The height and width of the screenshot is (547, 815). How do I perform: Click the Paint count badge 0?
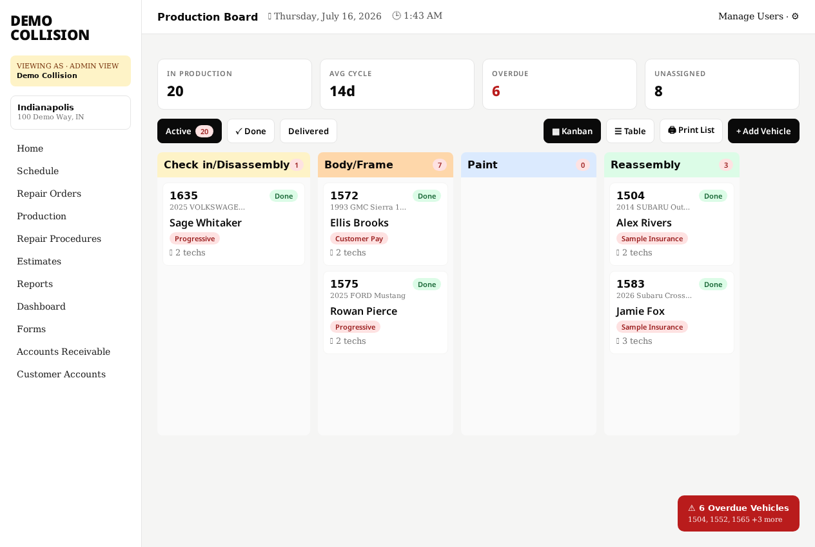[583, 165]
